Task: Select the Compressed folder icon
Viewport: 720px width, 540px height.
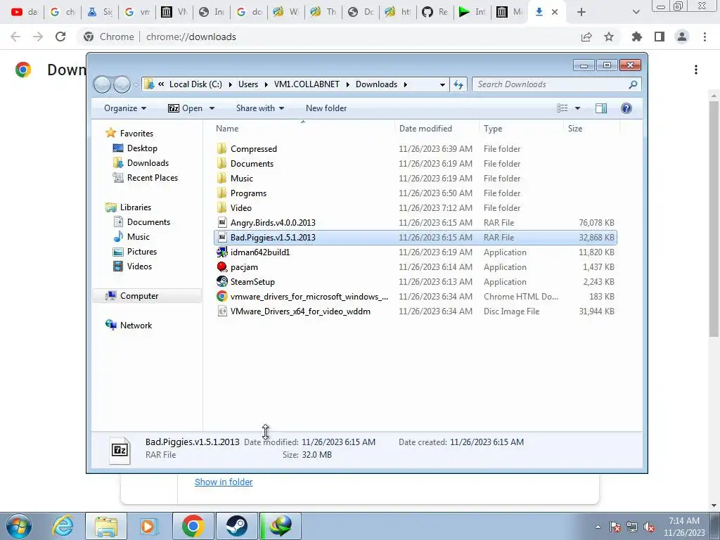Action: click(221, 148)
